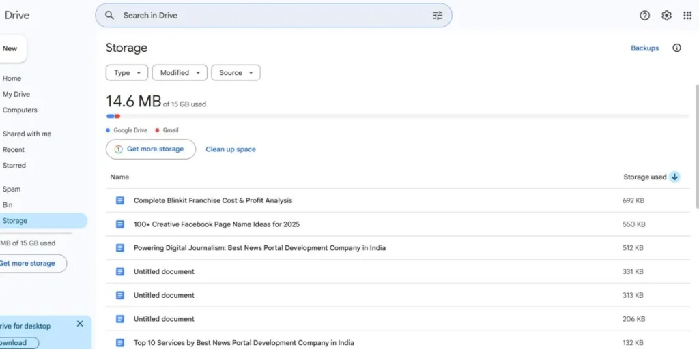This screenshot has width=699, height=349.
Task: Click the search magnifier icon
Action: 109,15
